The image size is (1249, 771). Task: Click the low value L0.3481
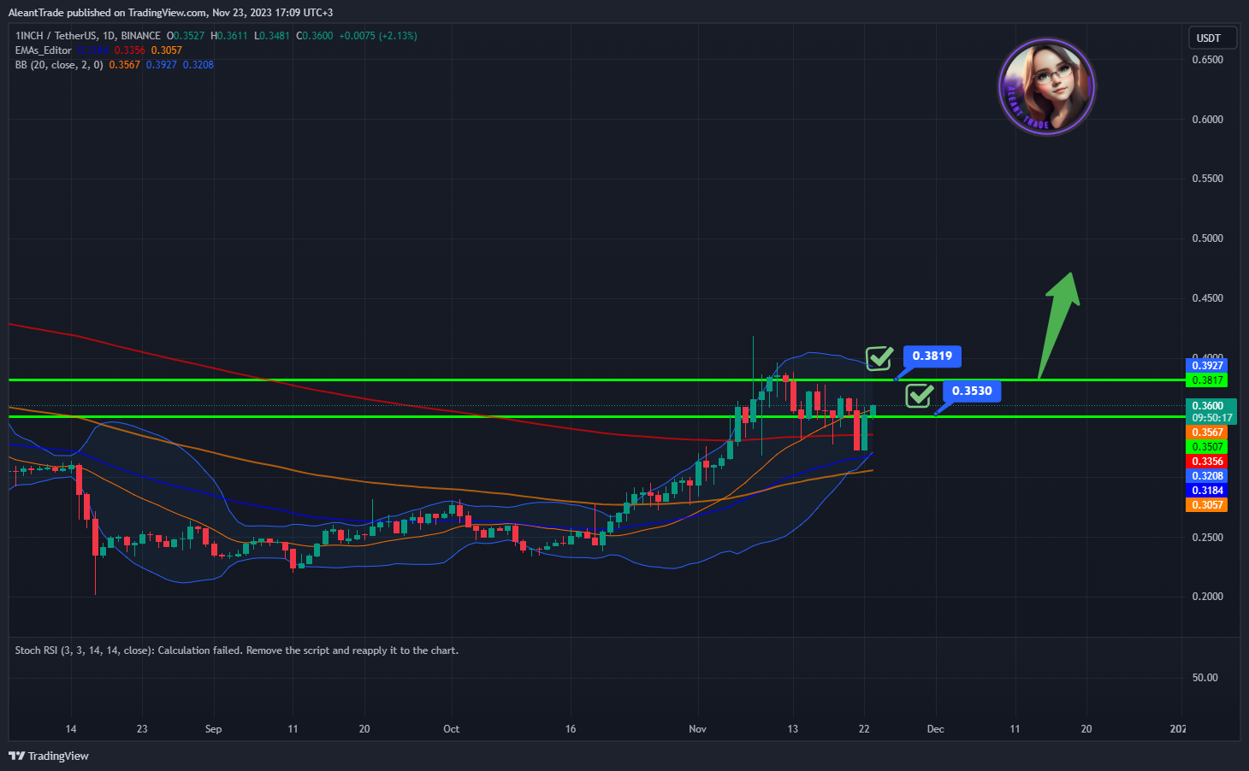[272, 36]
